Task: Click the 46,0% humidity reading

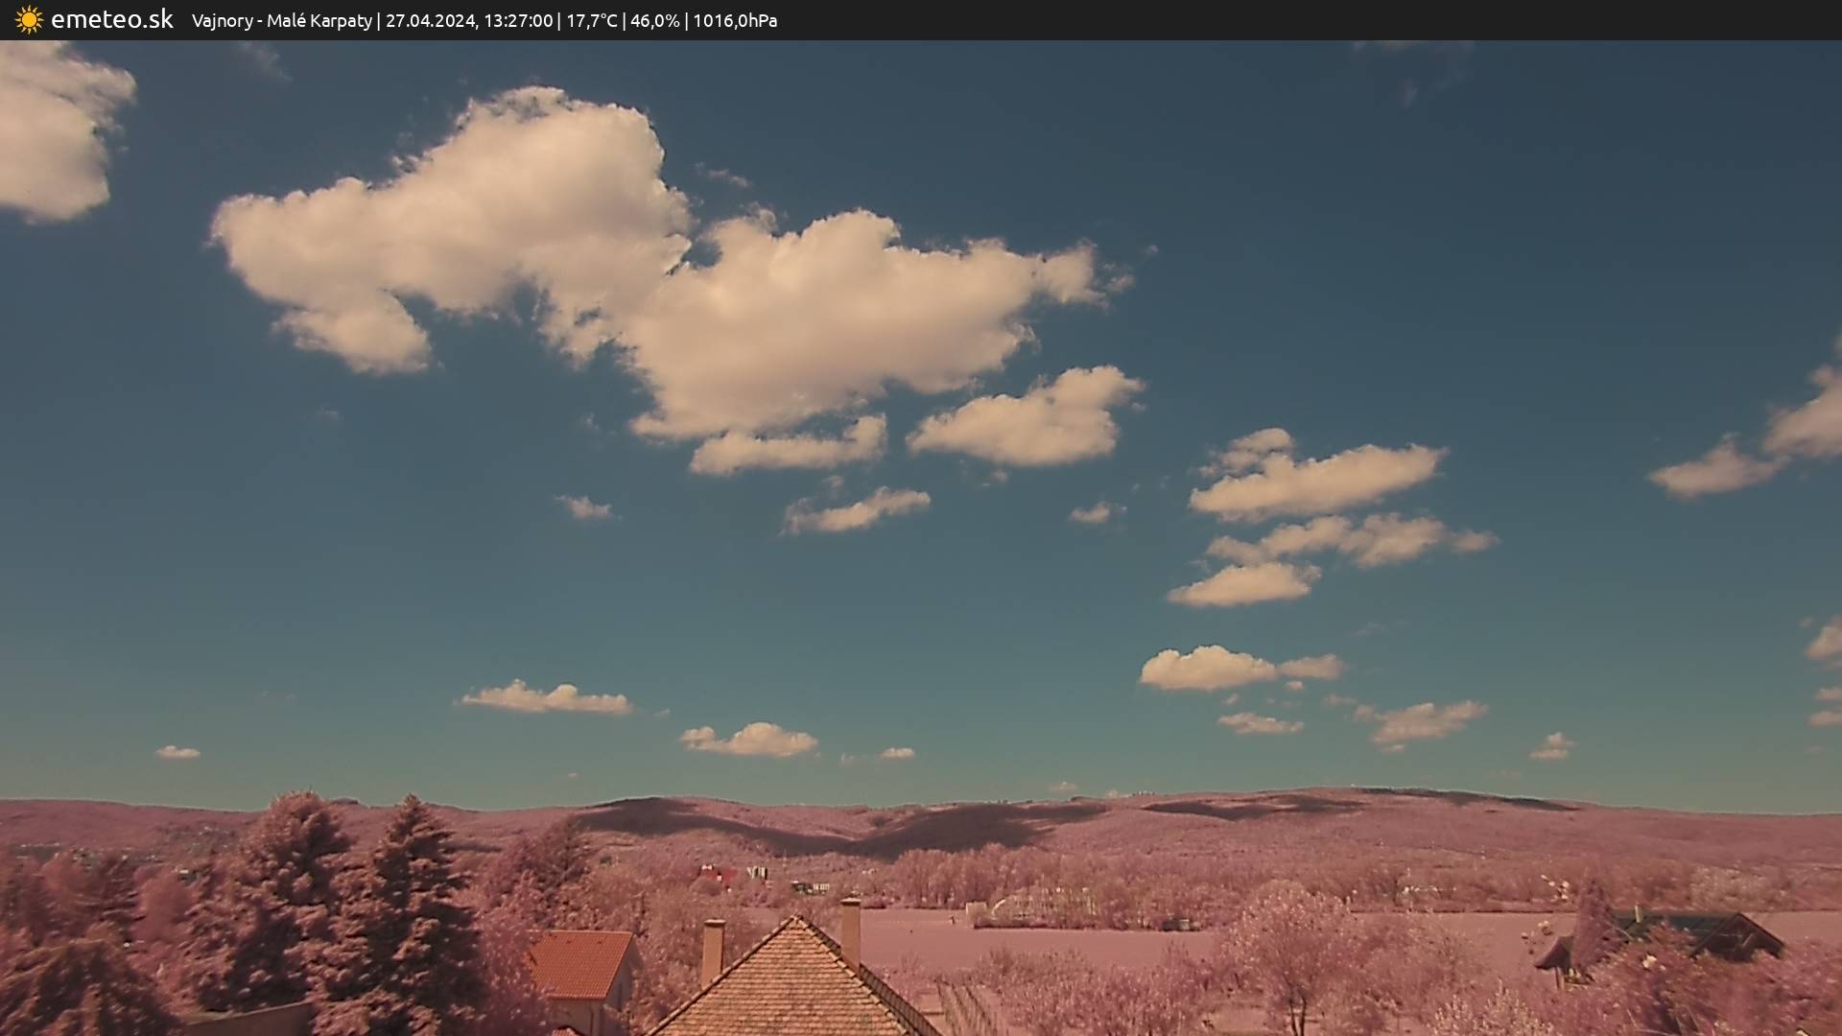Action: point(654,21)
